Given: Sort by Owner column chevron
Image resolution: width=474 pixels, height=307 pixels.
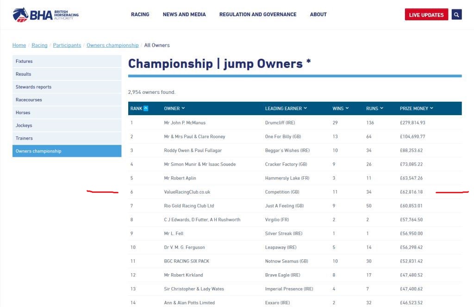Looking at the screenshot, I should [183, 108].
